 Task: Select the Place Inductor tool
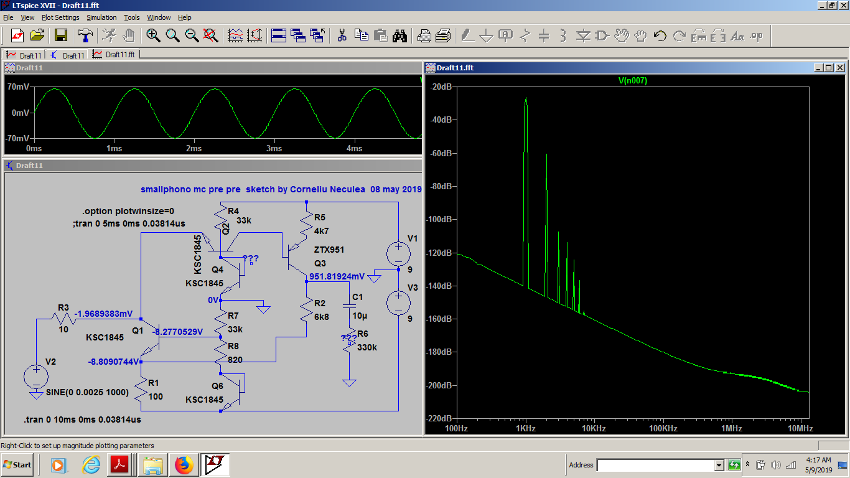tap(563, 35)
